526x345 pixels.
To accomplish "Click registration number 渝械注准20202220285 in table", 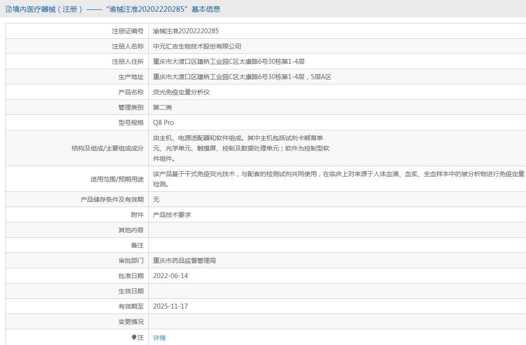I will point(186,31).
